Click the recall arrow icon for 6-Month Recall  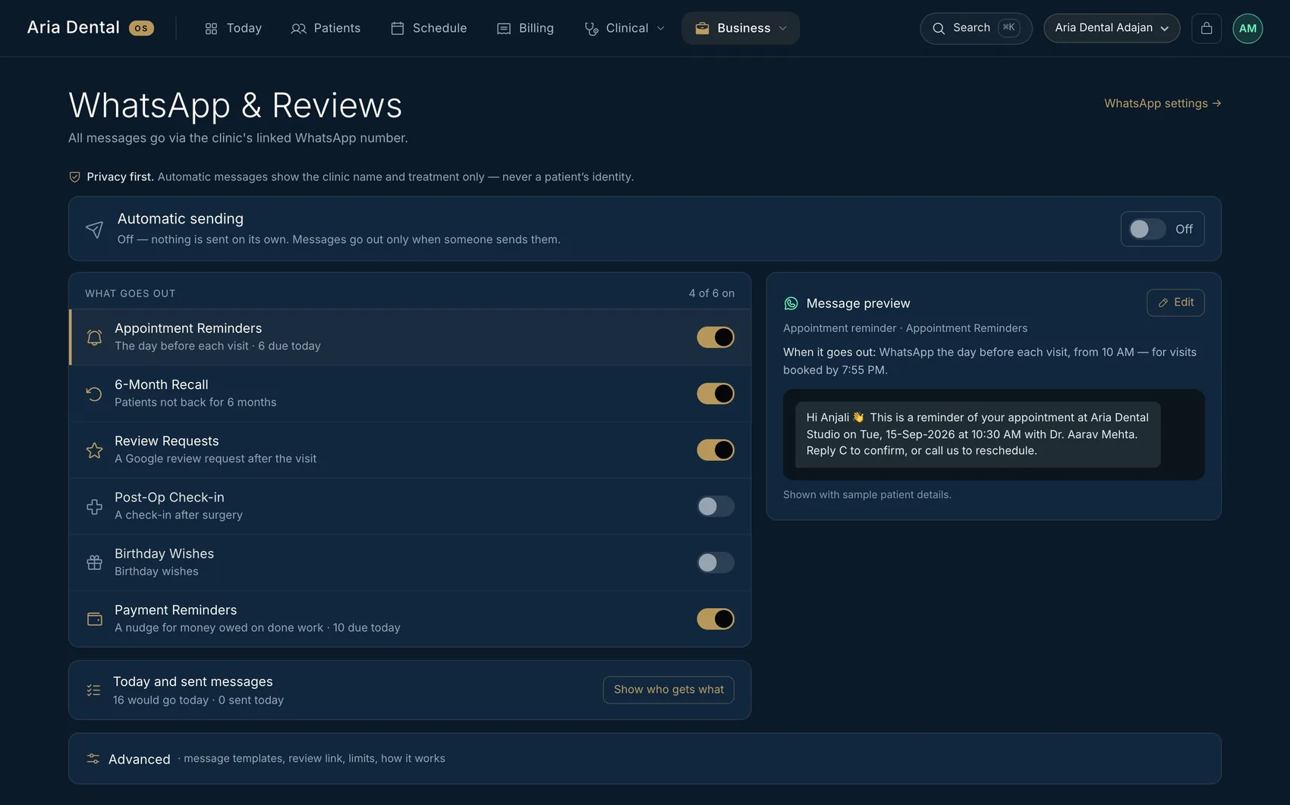[x=94, y=393]
